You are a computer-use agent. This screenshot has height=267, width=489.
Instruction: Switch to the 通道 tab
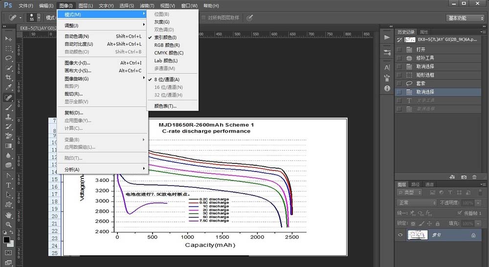pos(429,184)
